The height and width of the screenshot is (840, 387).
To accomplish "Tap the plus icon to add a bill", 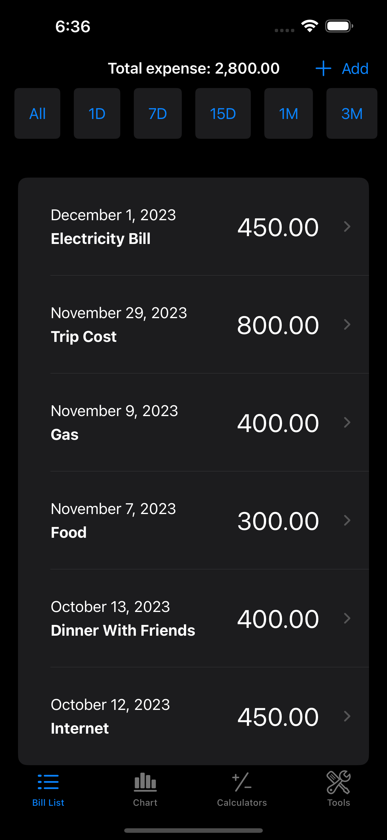I will click(x=323, y=68).
